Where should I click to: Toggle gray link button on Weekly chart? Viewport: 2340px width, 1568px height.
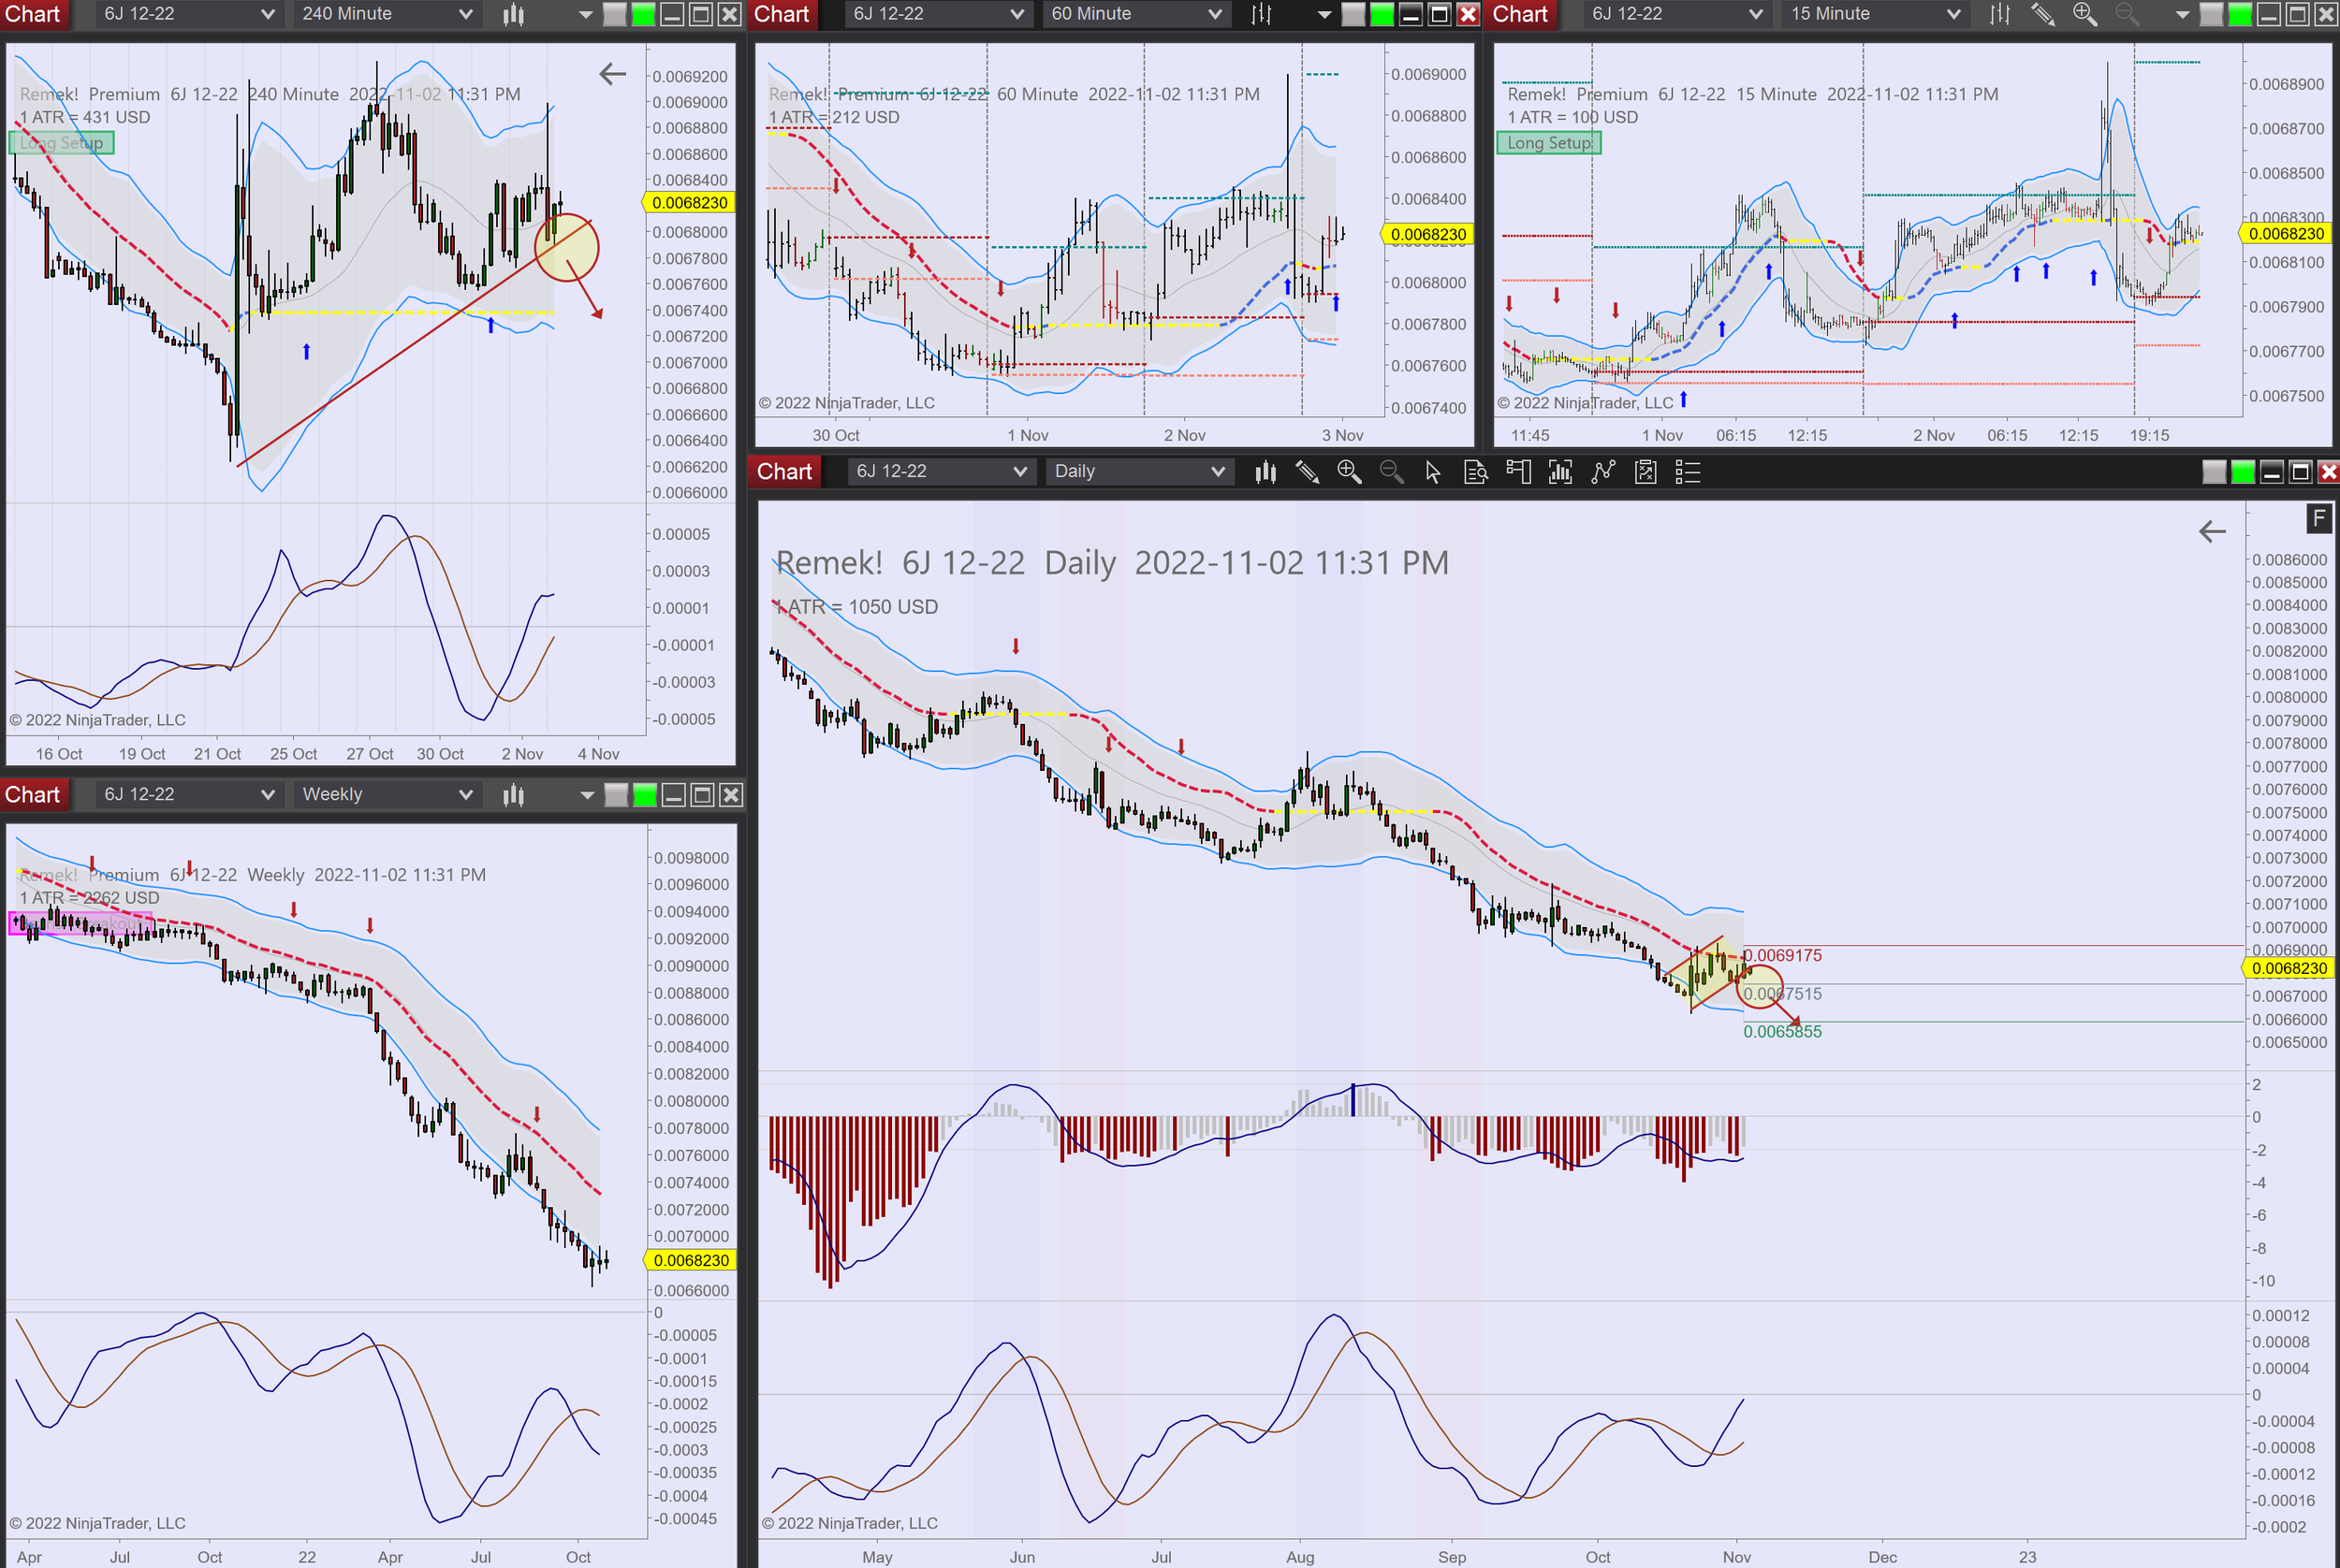pos(616,795)
